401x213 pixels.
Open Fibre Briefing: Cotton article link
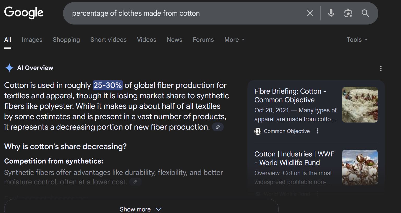(x=290, y=95)
